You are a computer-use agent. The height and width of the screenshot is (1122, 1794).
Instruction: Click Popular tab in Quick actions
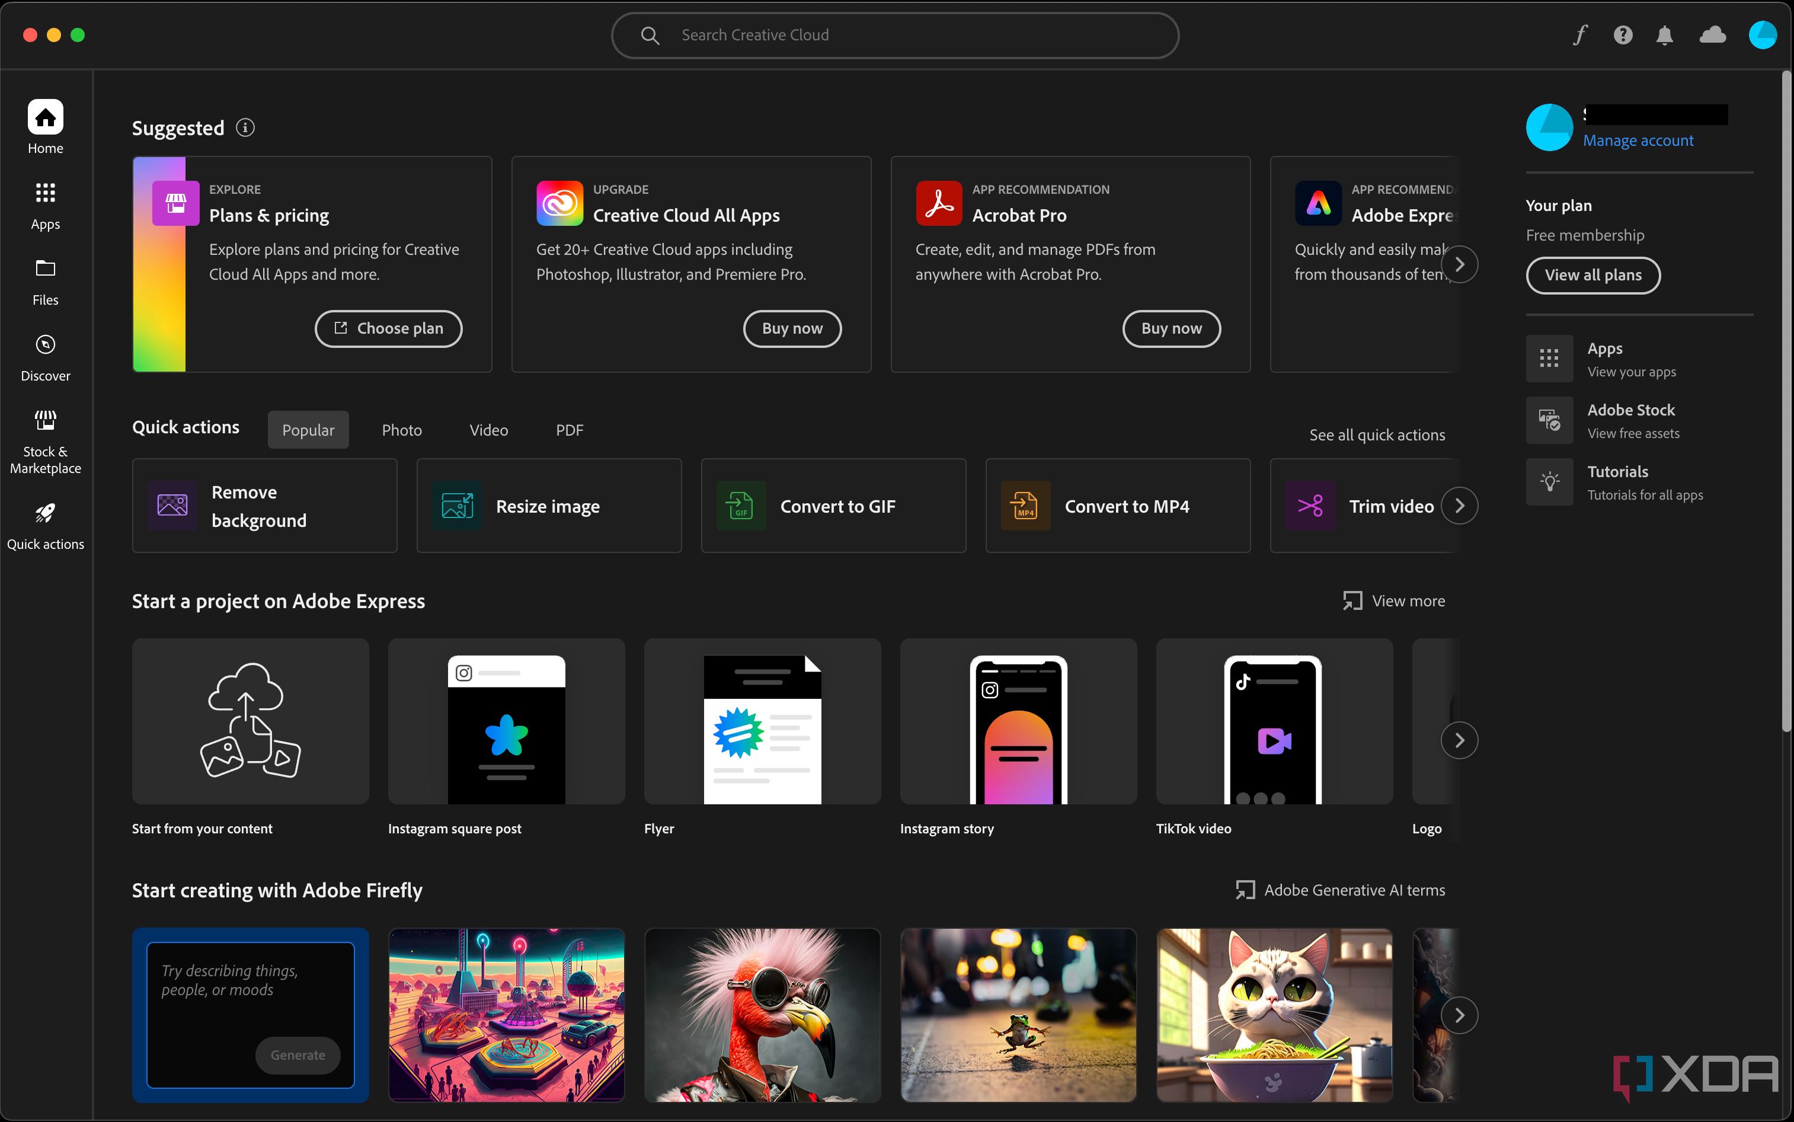308,429
